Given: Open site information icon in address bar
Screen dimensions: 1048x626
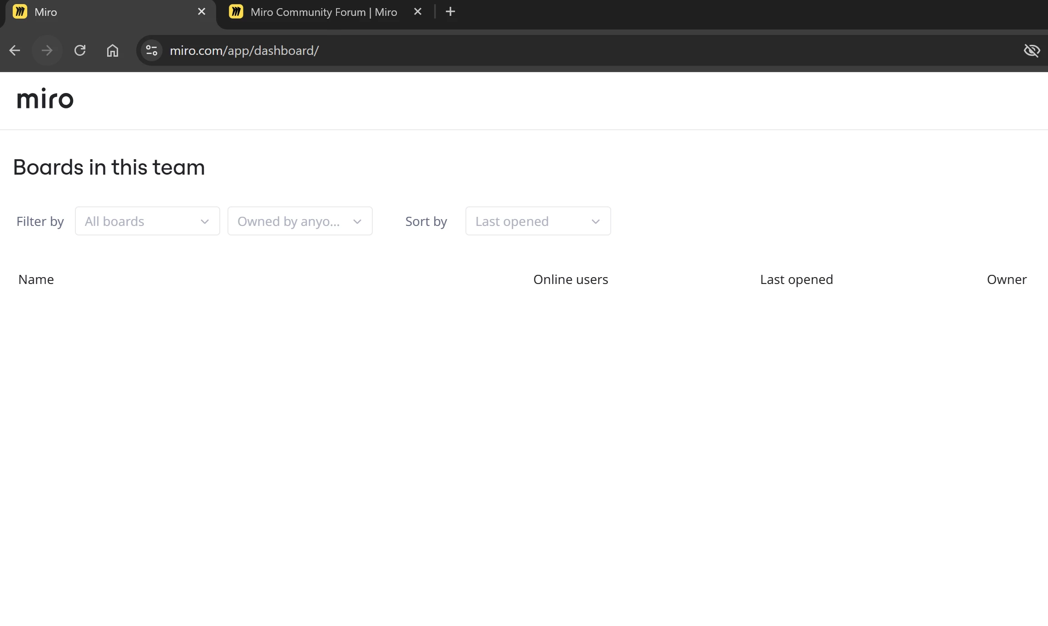Looking at the screenshot, I should (152, 50).
